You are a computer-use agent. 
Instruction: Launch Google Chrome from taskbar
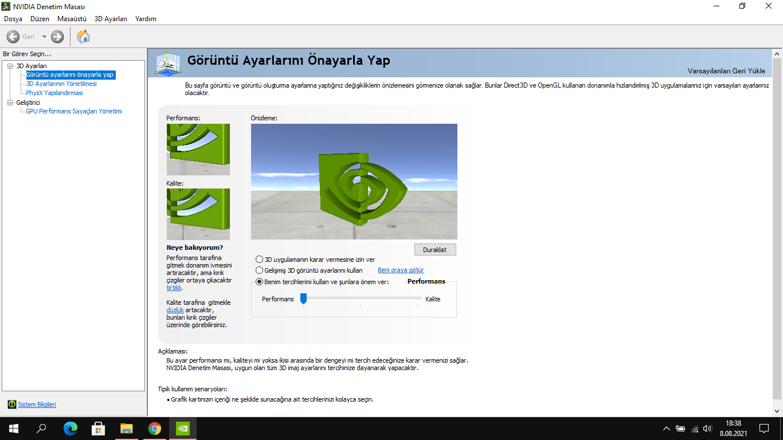155,429
